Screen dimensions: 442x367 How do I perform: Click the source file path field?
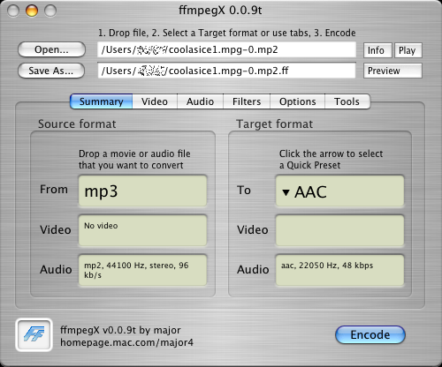[x=226, y=49]
